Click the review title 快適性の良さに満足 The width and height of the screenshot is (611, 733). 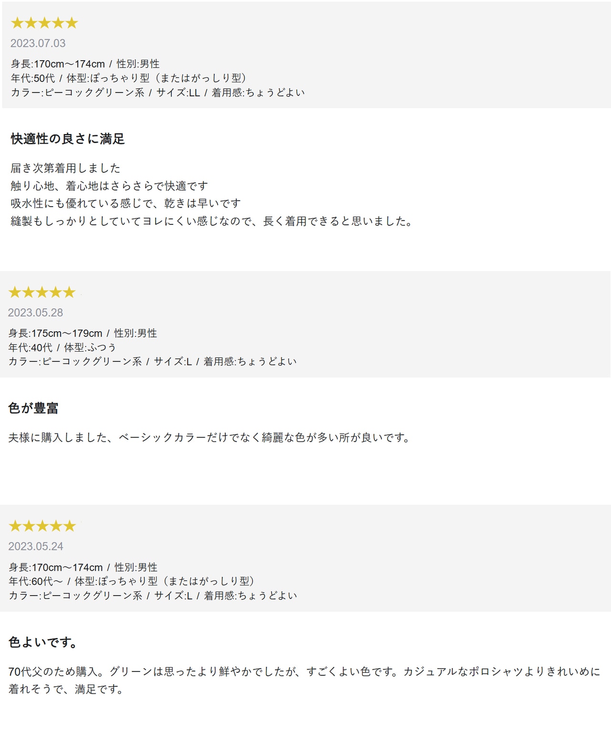pos(67,139)
